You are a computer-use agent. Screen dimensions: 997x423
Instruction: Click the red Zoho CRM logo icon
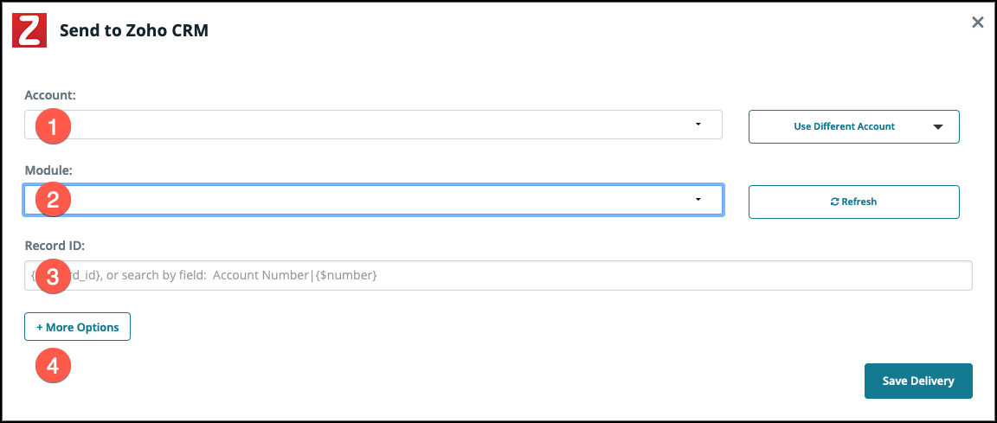(x=28, y=30)
